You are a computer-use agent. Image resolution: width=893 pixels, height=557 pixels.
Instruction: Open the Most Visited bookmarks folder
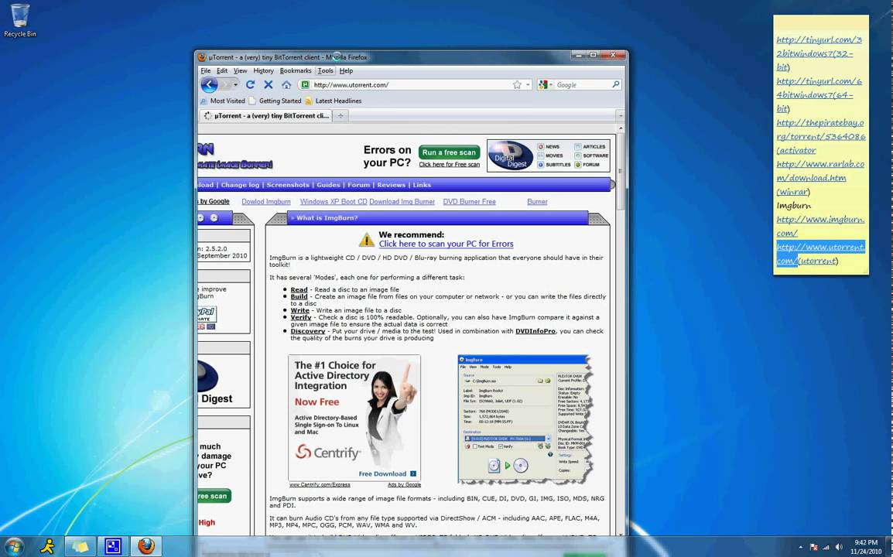pyautogui.click(x=222, y=101)
